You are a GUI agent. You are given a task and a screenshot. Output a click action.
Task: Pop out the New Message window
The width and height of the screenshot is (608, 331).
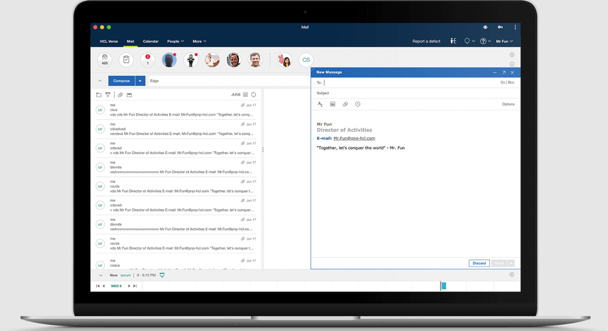point(503,72)
